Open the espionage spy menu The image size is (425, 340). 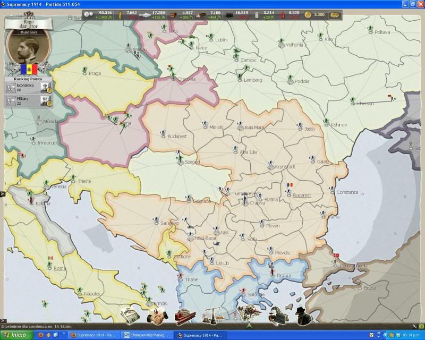303,316
